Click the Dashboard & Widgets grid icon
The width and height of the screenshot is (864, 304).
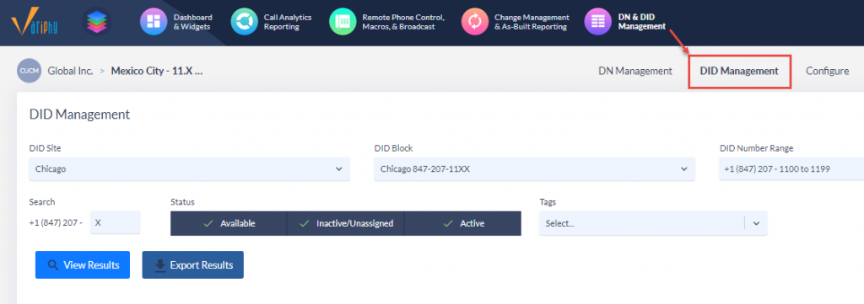click(x=154, y=21)
